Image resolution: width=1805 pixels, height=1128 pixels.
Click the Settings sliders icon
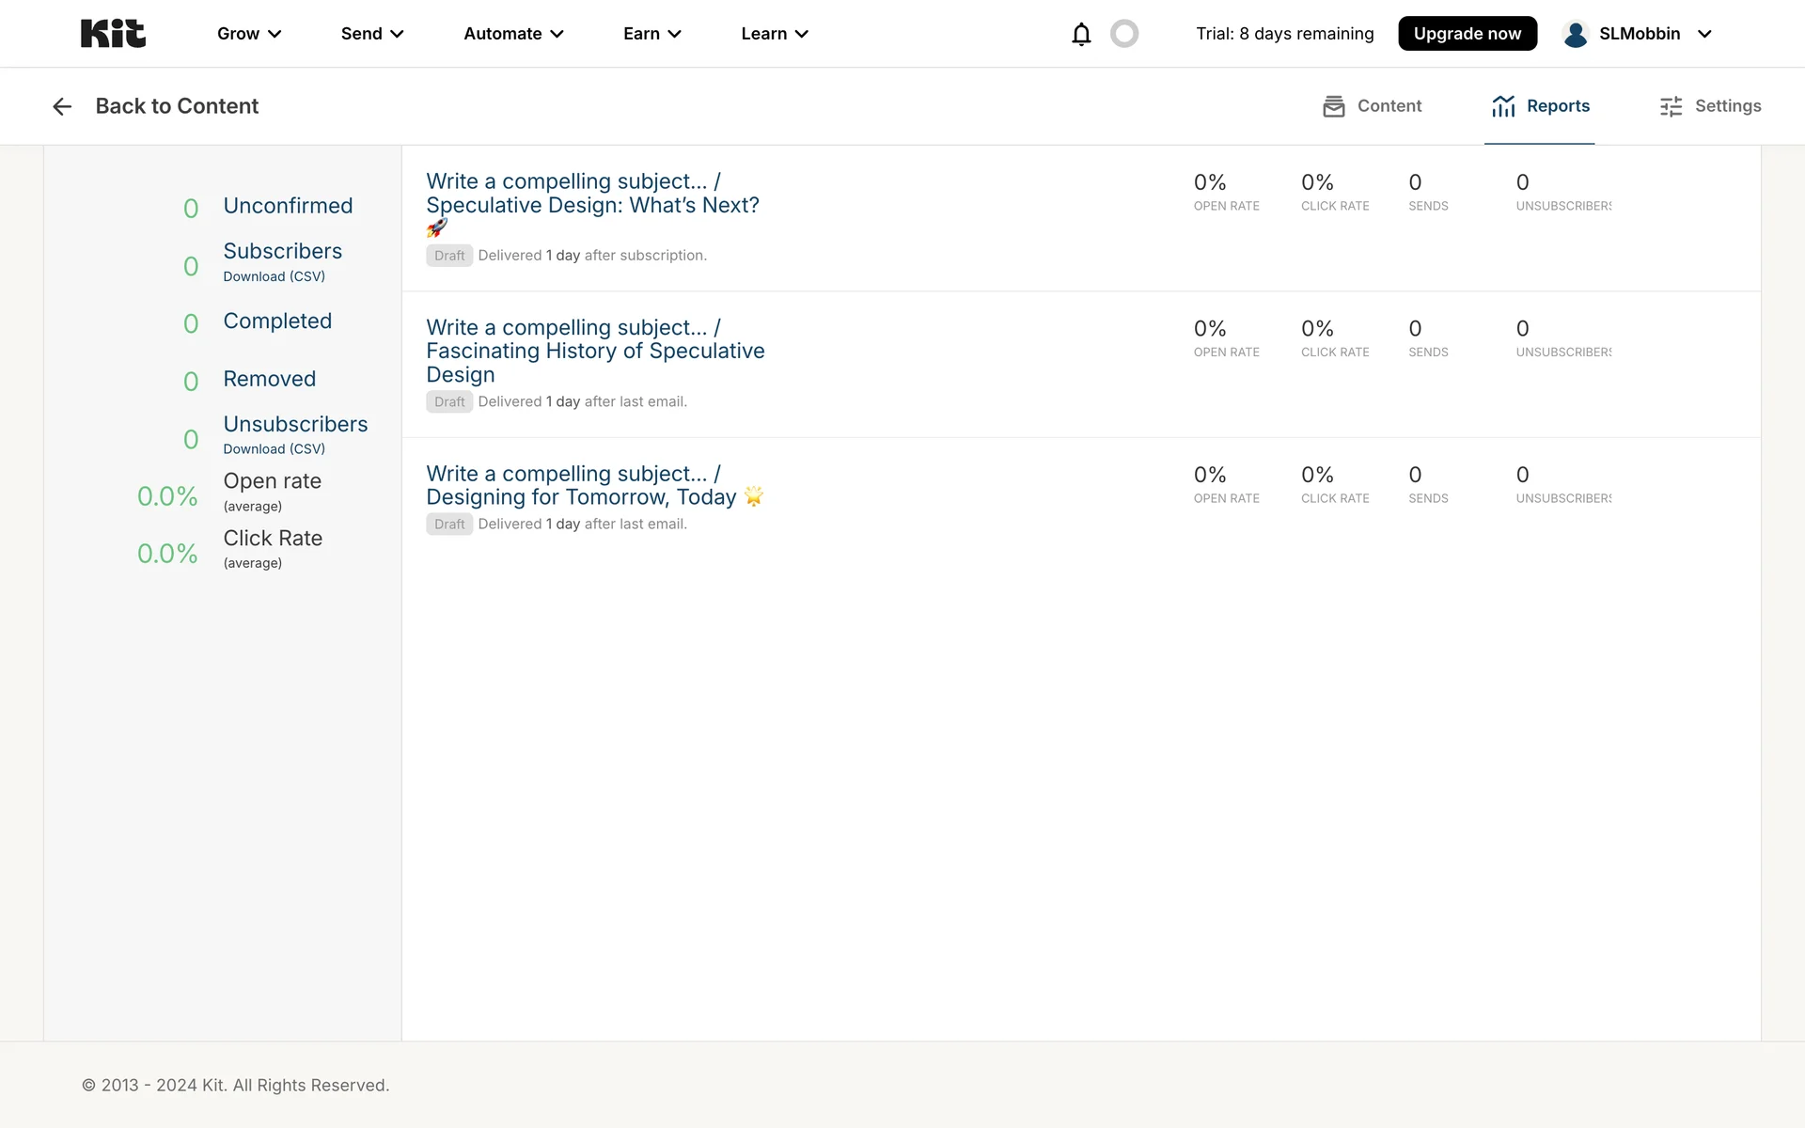[x=1671, y=106]
